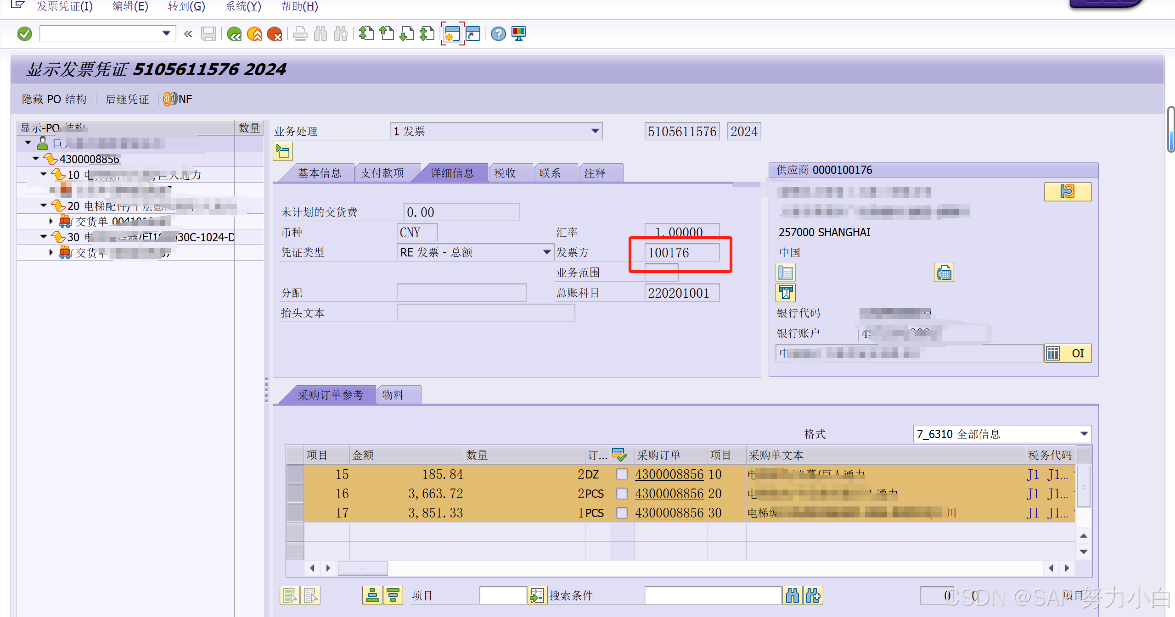Click the customize local layout monitor icon
This screenshot has height=617, width=1175.
click(x=519, y=34)
